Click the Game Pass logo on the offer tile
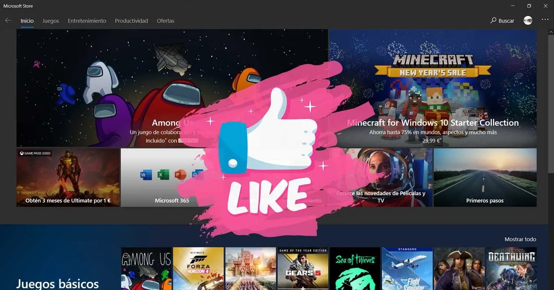The width and height of the screenshot is (554, 290). click(35, 154)
